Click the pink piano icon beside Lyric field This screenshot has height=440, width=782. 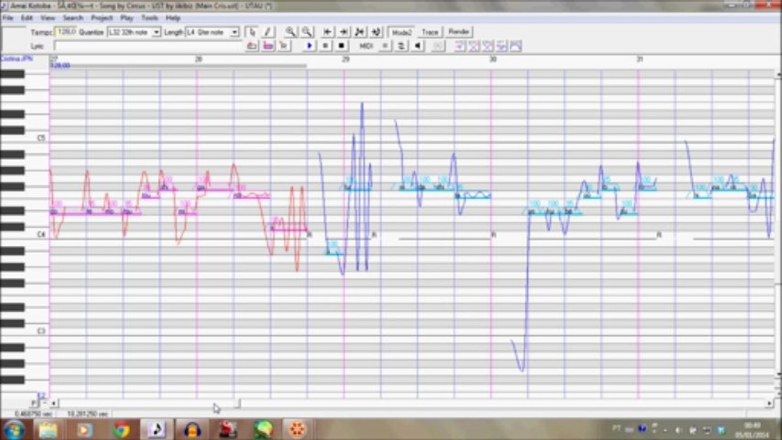tap(268, 46)
